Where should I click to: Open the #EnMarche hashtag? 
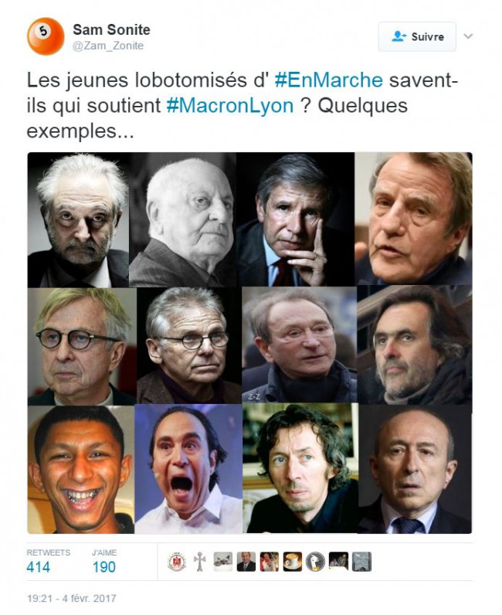[x=329, y=80]
